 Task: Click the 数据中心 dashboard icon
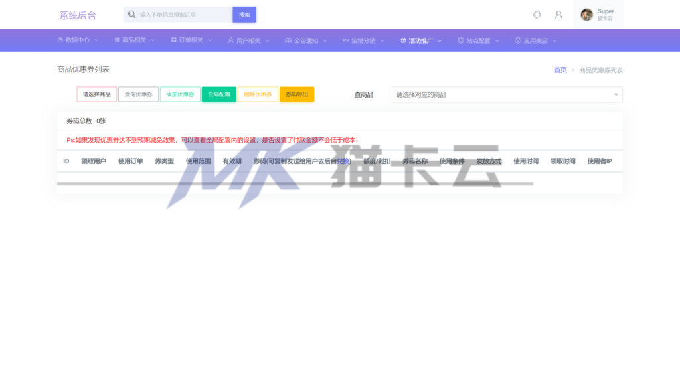point(60,40)
